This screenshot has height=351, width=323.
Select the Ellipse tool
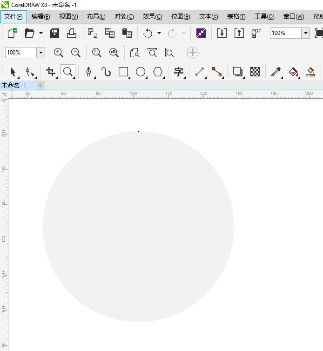pos(141,72)
